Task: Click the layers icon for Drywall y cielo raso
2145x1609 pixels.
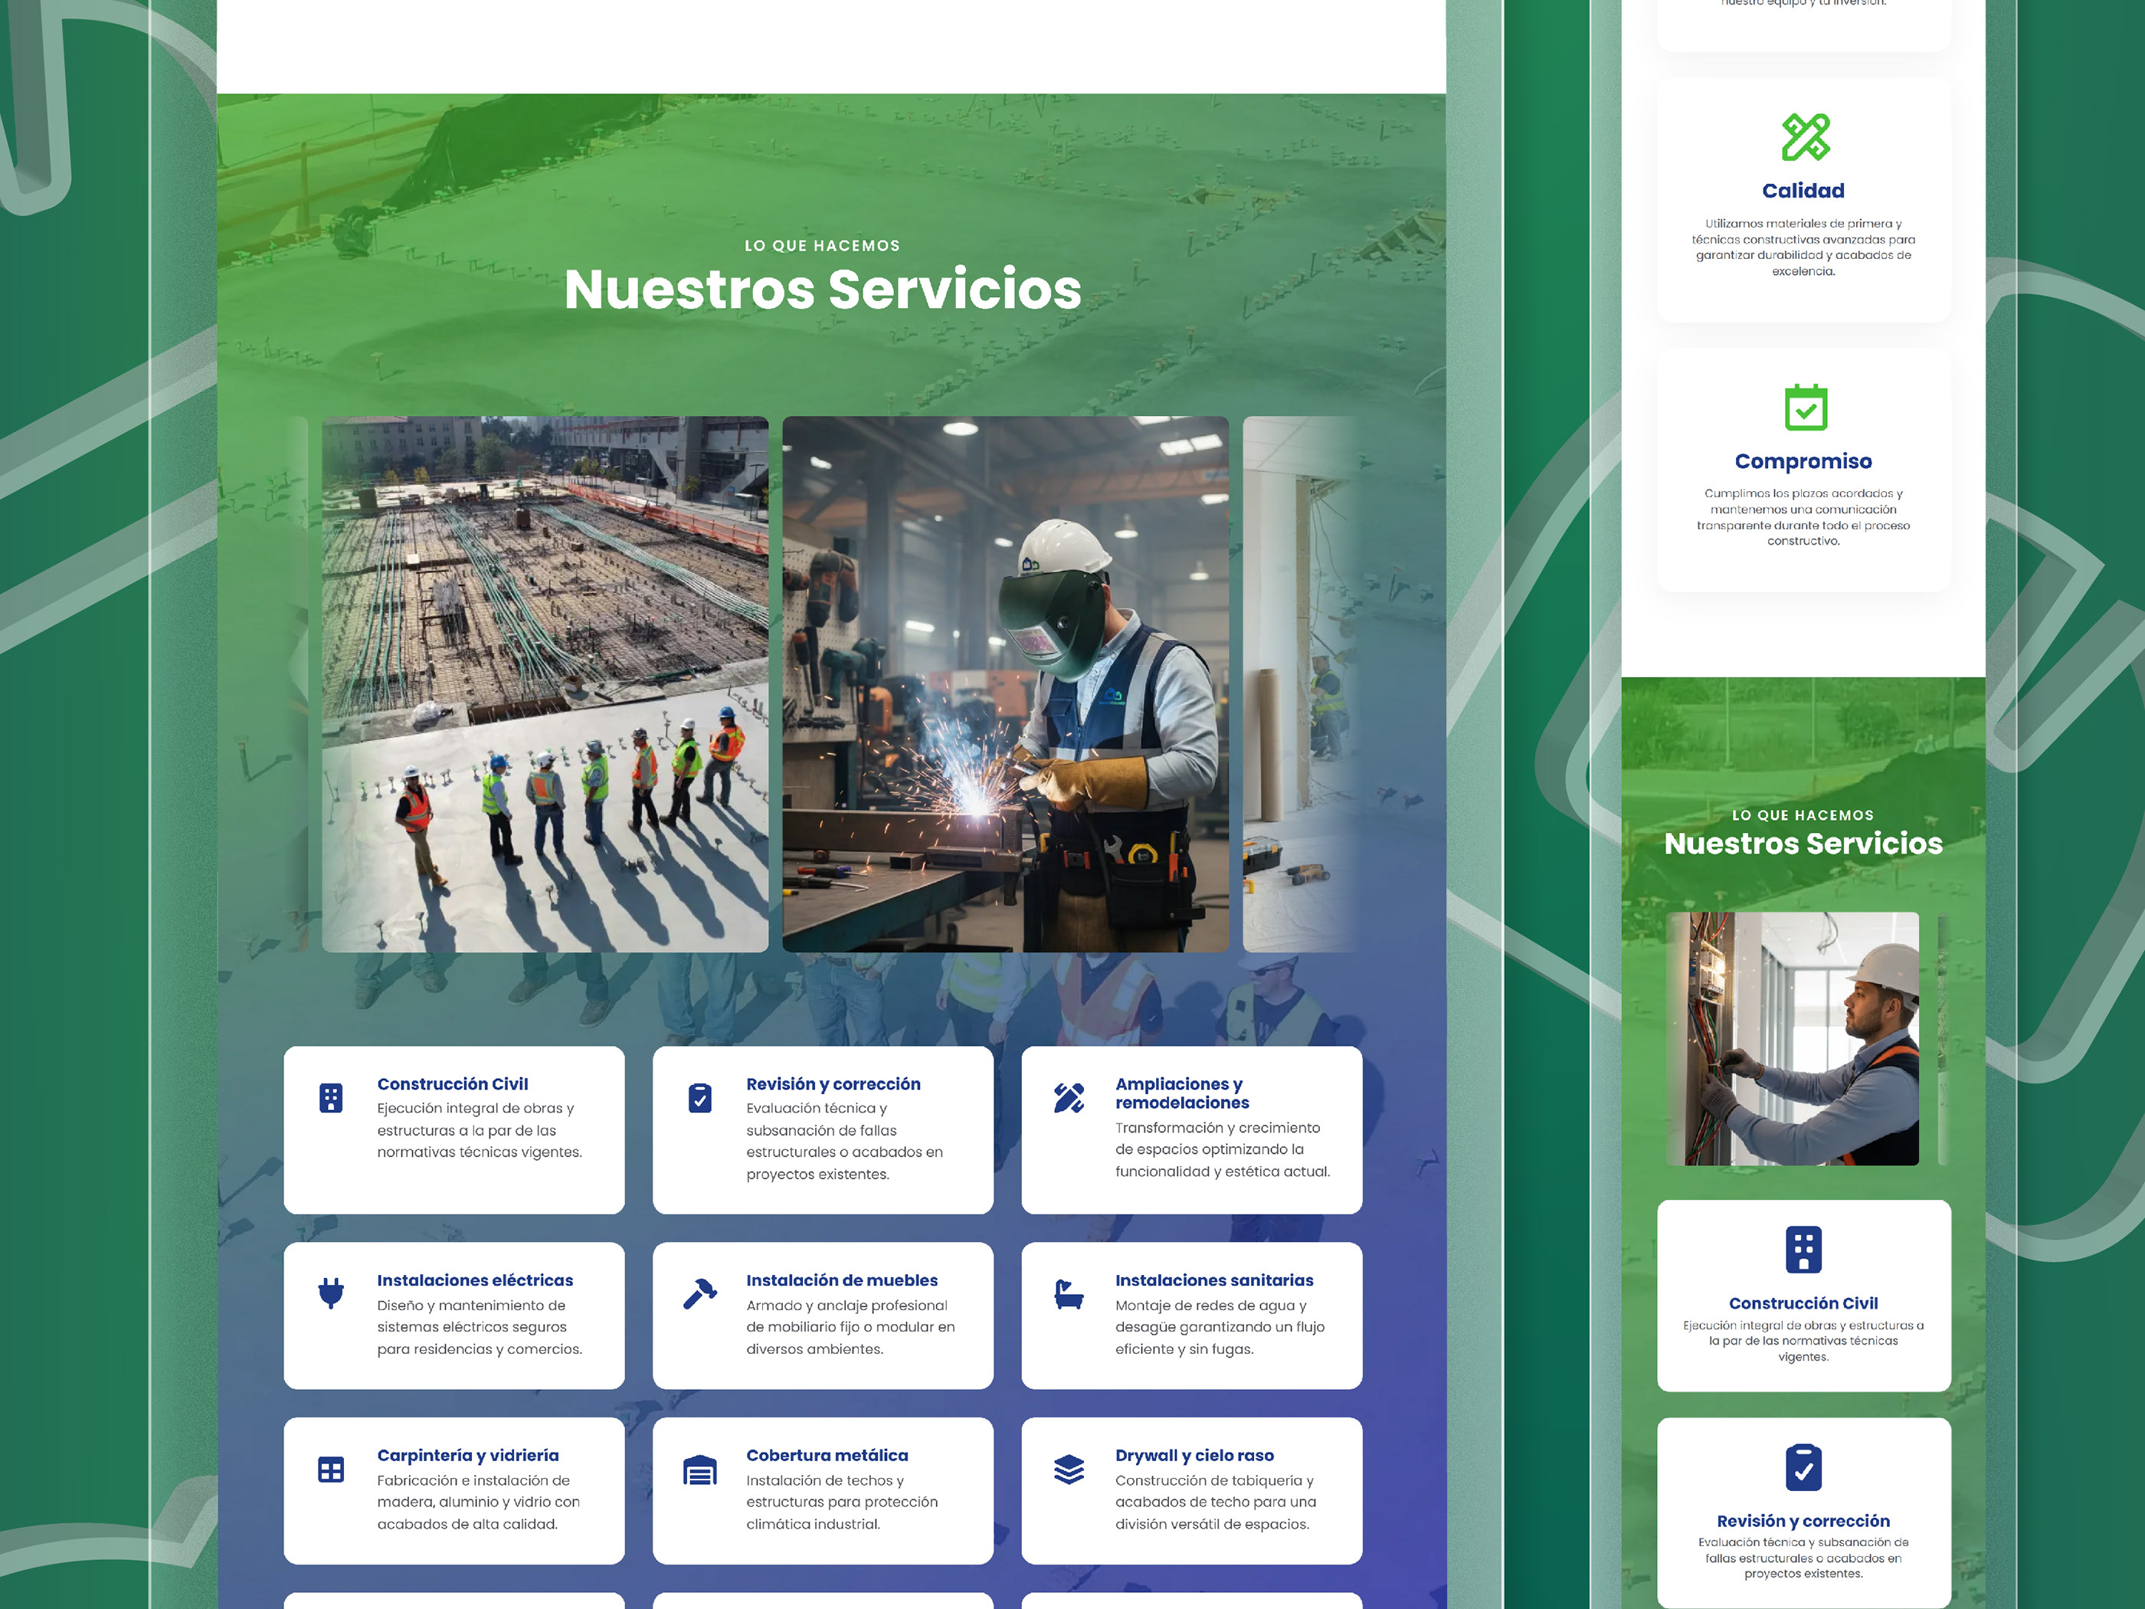Action: point(1069,1470)
